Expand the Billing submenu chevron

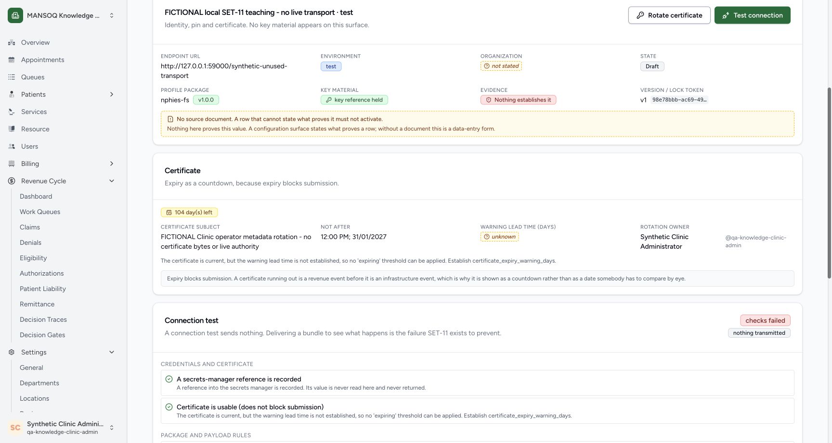(112, 164)
